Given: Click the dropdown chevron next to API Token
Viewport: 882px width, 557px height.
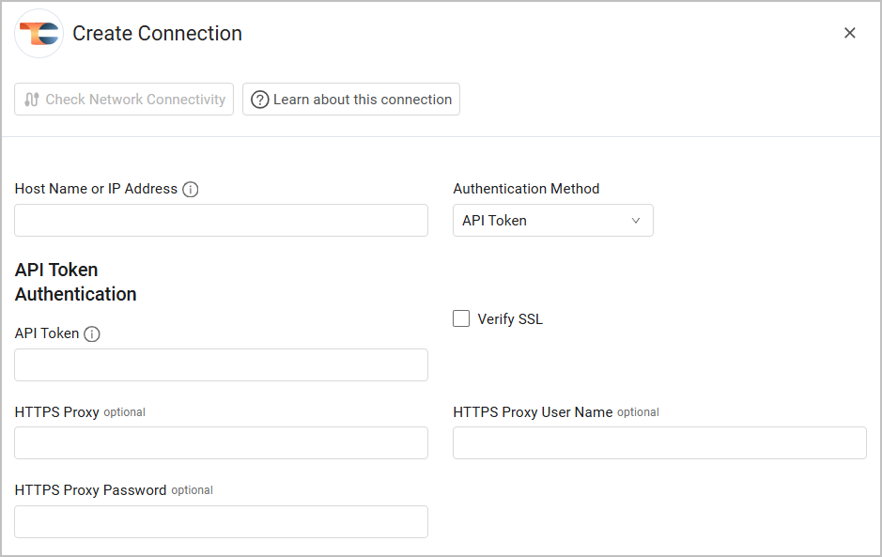Looking at the screenshot, I should (x=636, y=221).
